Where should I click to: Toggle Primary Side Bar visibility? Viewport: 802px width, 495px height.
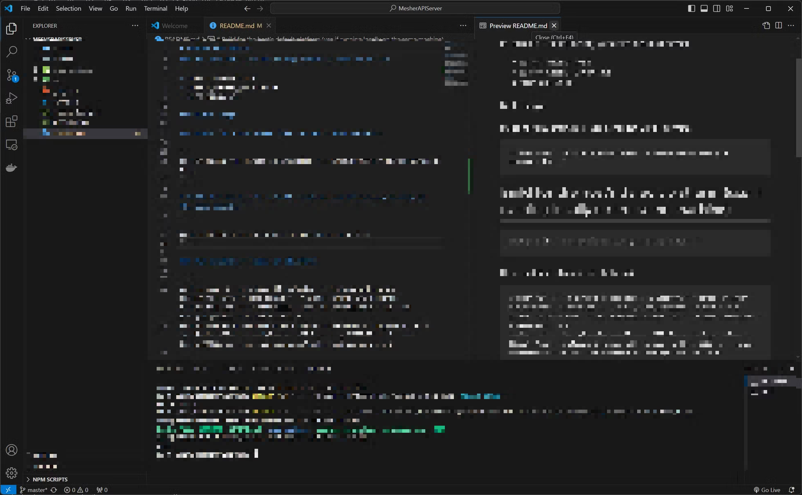pyautogui.click(x=692, y=8)
